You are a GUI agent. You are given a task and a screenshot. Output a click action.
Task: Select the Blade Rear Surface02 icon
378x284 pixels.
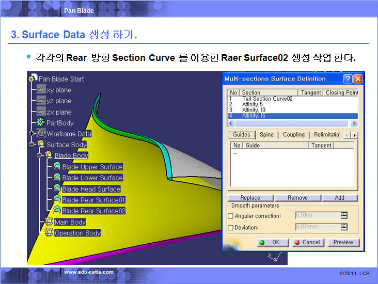coord(57,211)
